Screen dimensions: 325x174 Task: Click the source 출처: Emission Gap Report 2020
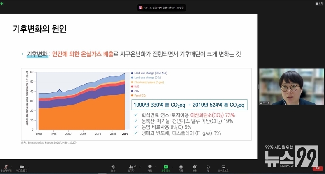click(x=49, y=142)
